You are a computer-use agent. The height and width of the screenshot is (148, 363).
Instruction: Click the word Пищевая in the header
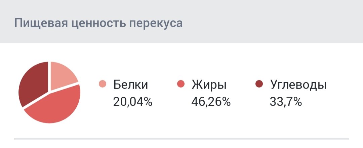[41, 23]
